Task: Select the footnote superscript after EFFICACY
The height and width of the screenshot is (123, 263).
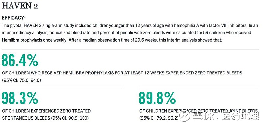Action: pos(25,17)
